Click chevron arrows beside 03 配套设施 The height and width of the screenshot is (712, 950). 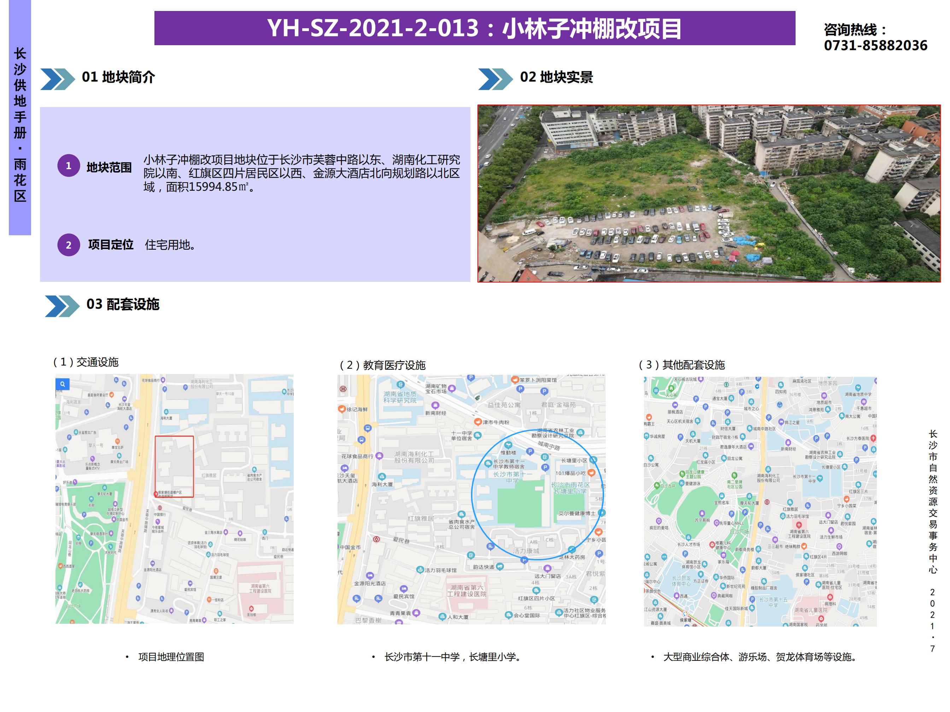62,306
